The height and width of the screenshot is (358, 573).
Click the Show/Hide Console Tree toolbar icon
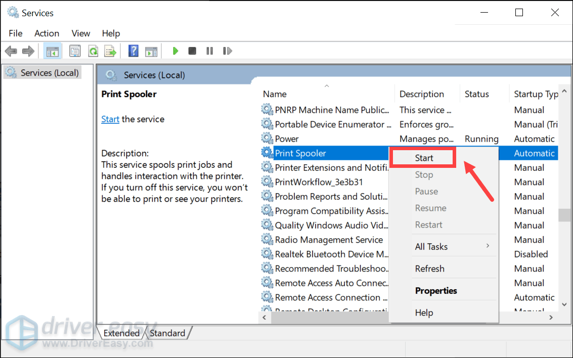(51, 51)
